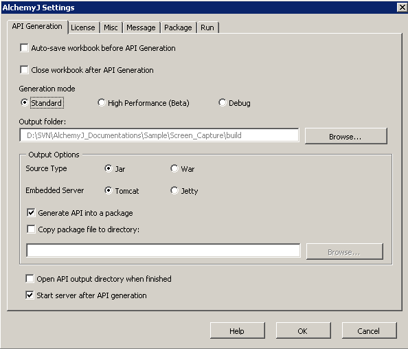Screen dimensions: 408x349
Task: Open the Package tab
Action: 178,27
